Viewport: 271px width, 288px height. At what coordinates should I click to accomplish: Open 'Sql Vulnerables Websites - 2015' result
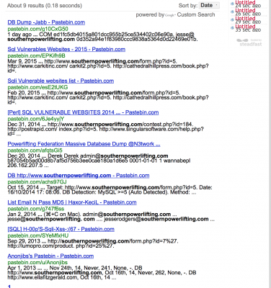pyautogui.click(x=66, y=49)
